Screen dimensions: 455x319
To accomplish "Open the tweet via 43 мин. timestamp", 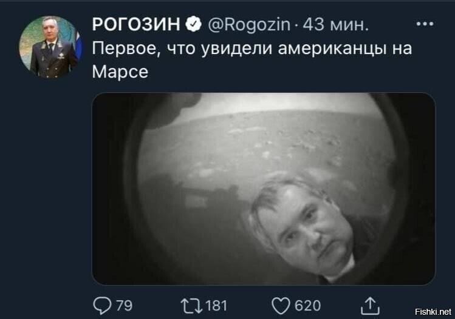I will tap(336, 24).
